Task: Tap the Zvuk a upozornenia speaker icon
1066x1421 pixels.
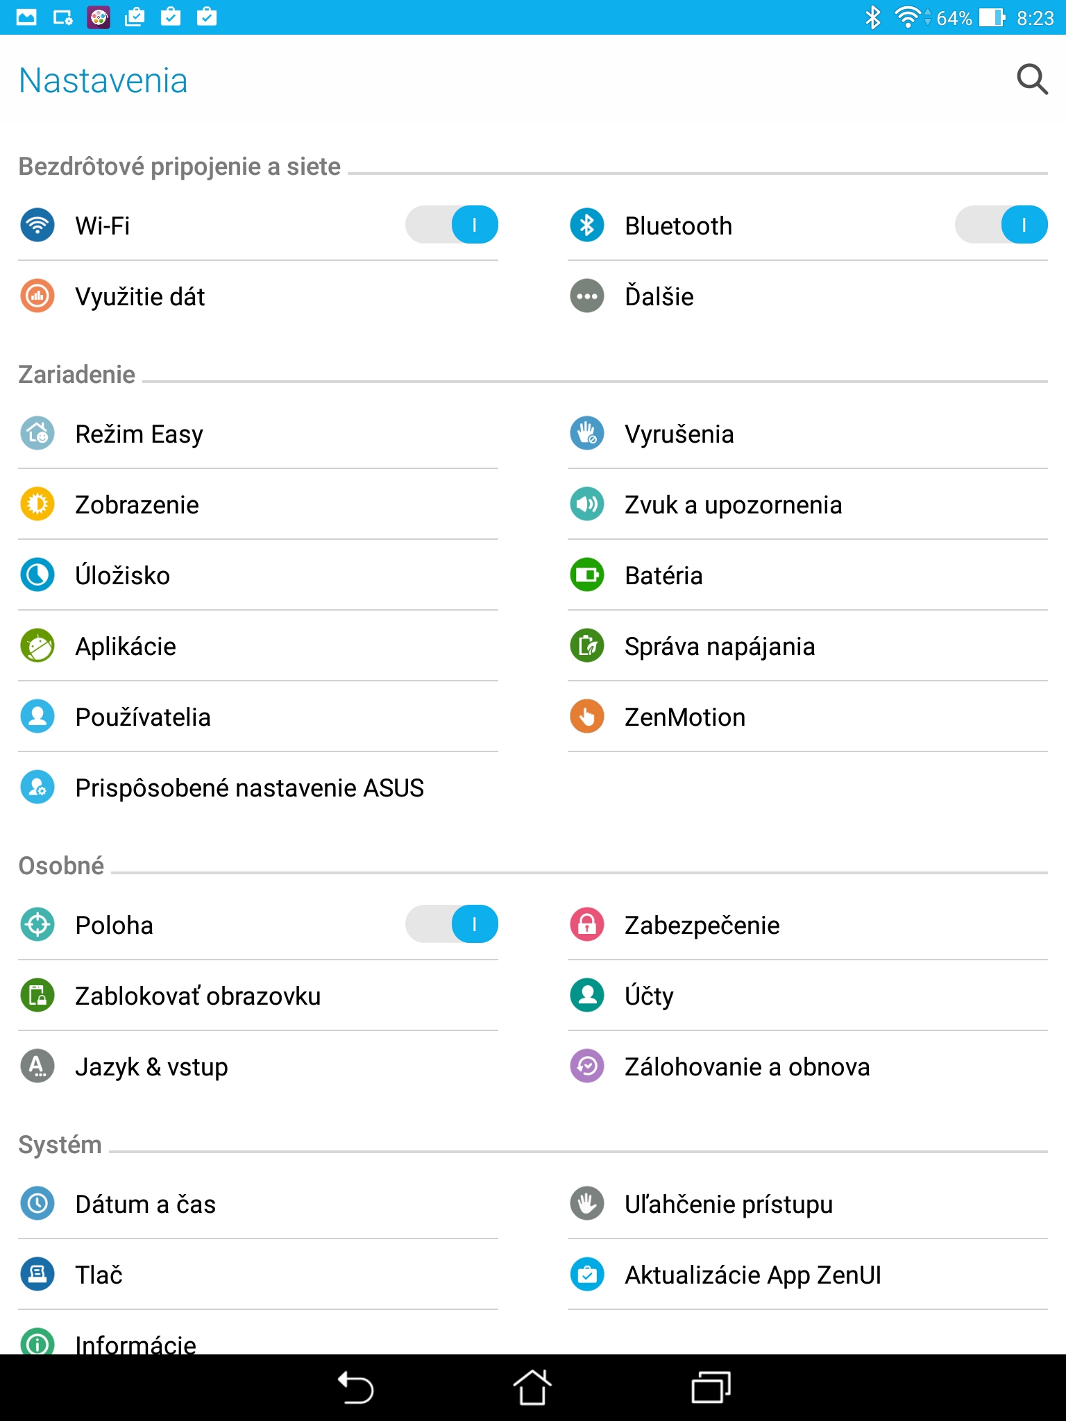Action: [x=587, y=504]
